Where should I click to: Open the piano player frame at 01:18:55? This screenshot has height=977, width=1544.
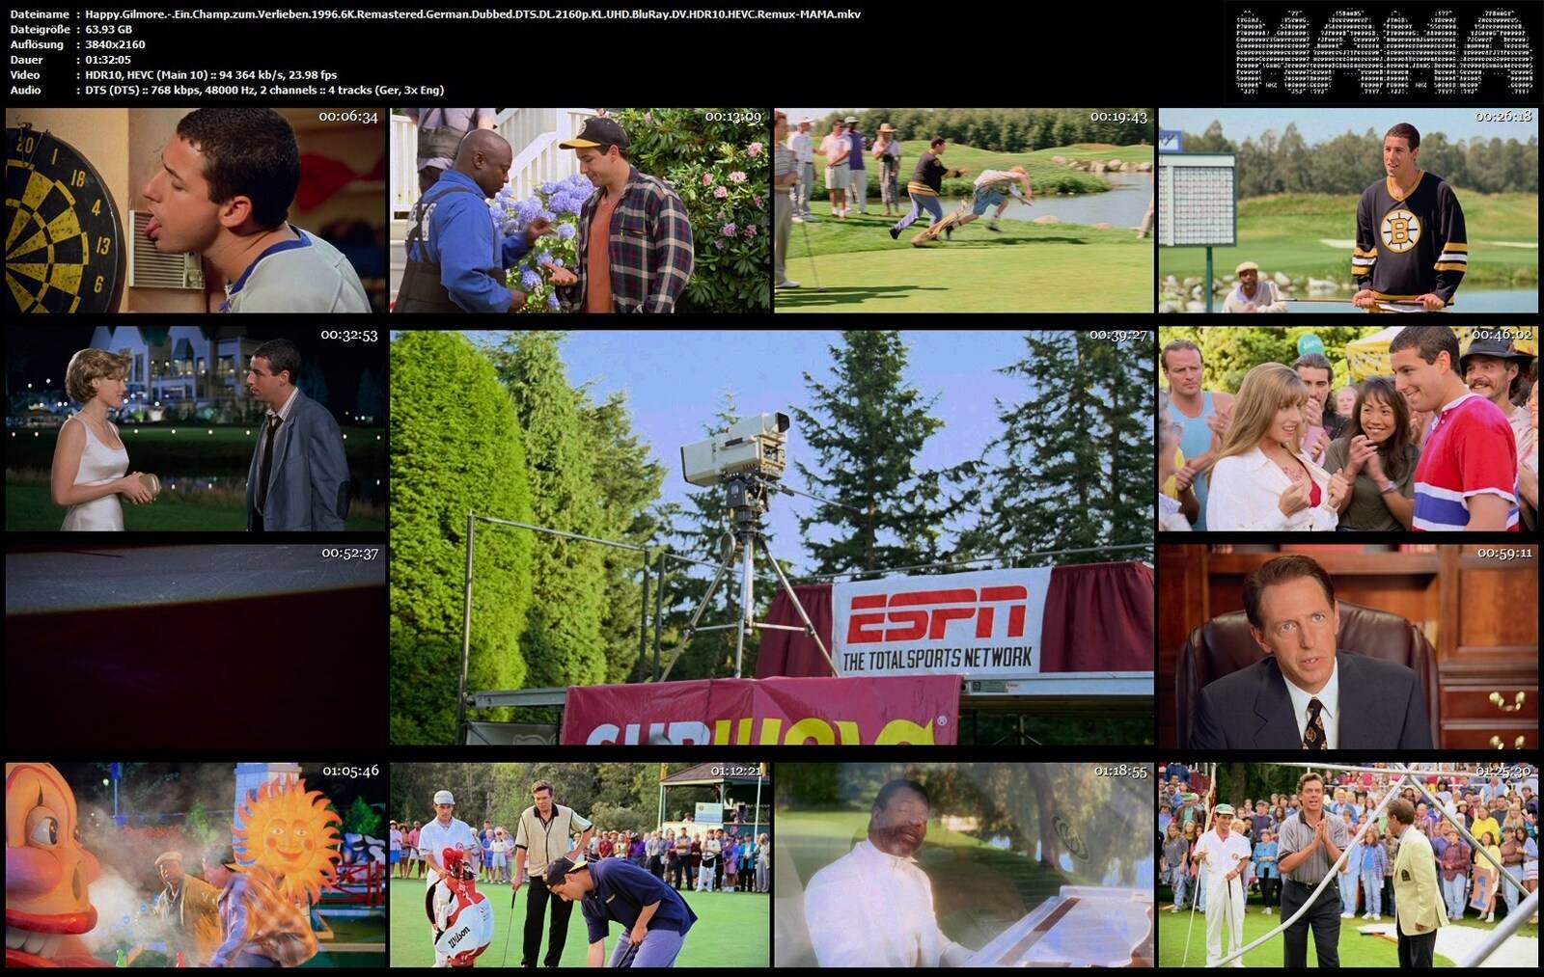tap(964, 865)
